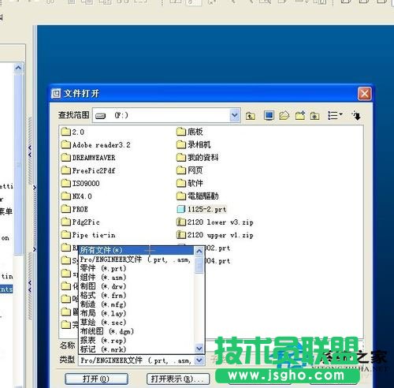Select the Pdg2Pic folder
Screen dimensions: 394x388
coord(80,222)
